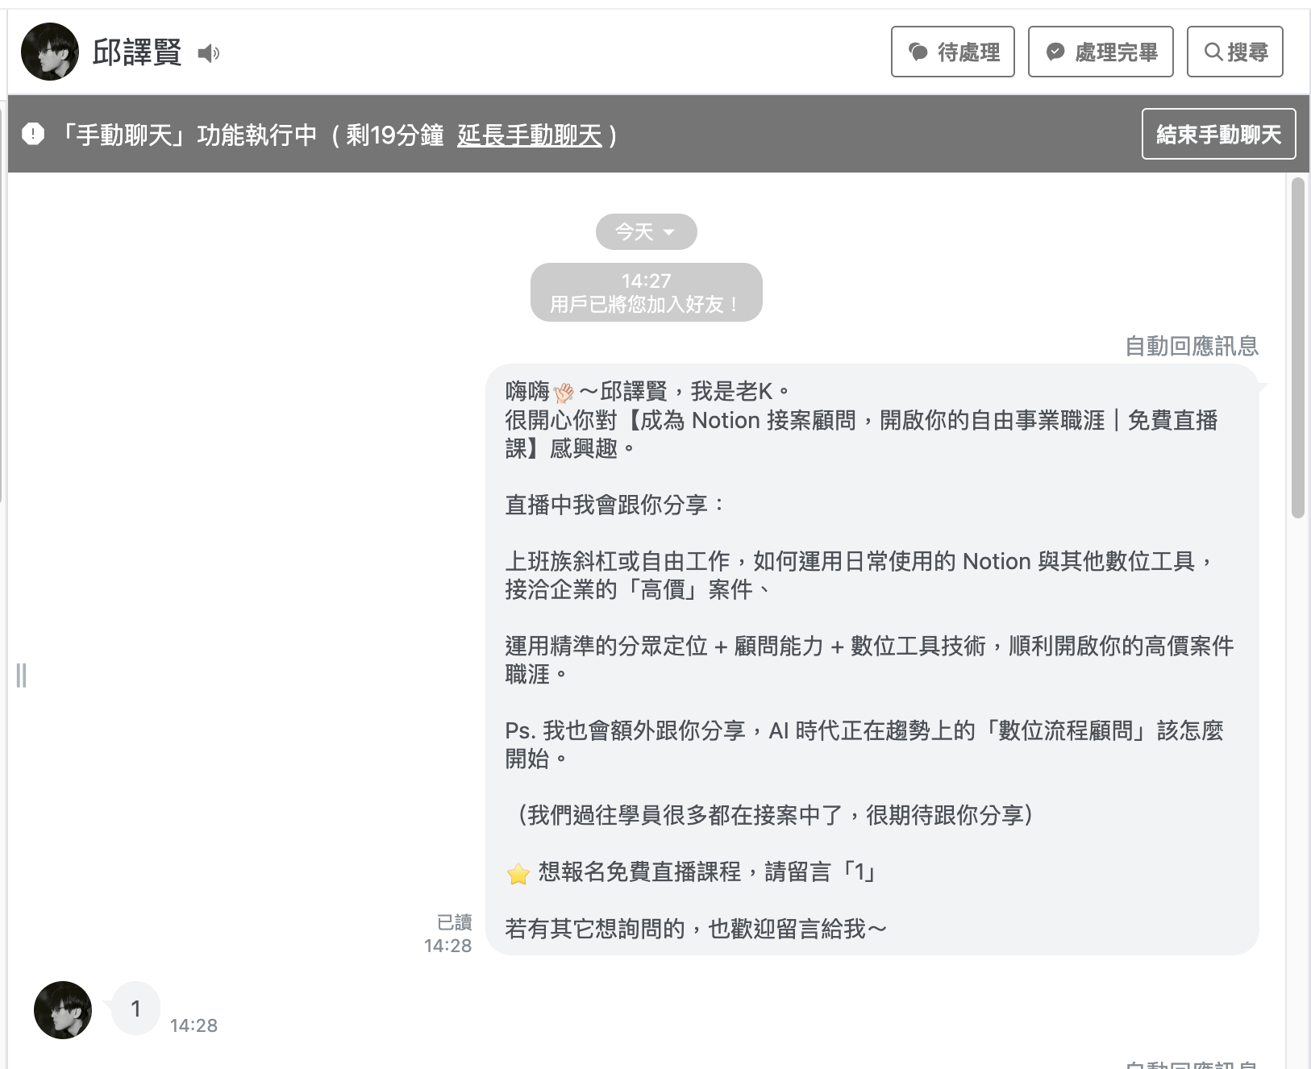Open 邱譯賢's profile avatar in header
1311x1069 pixels.
pyautogui.click(x=50, y=52)
